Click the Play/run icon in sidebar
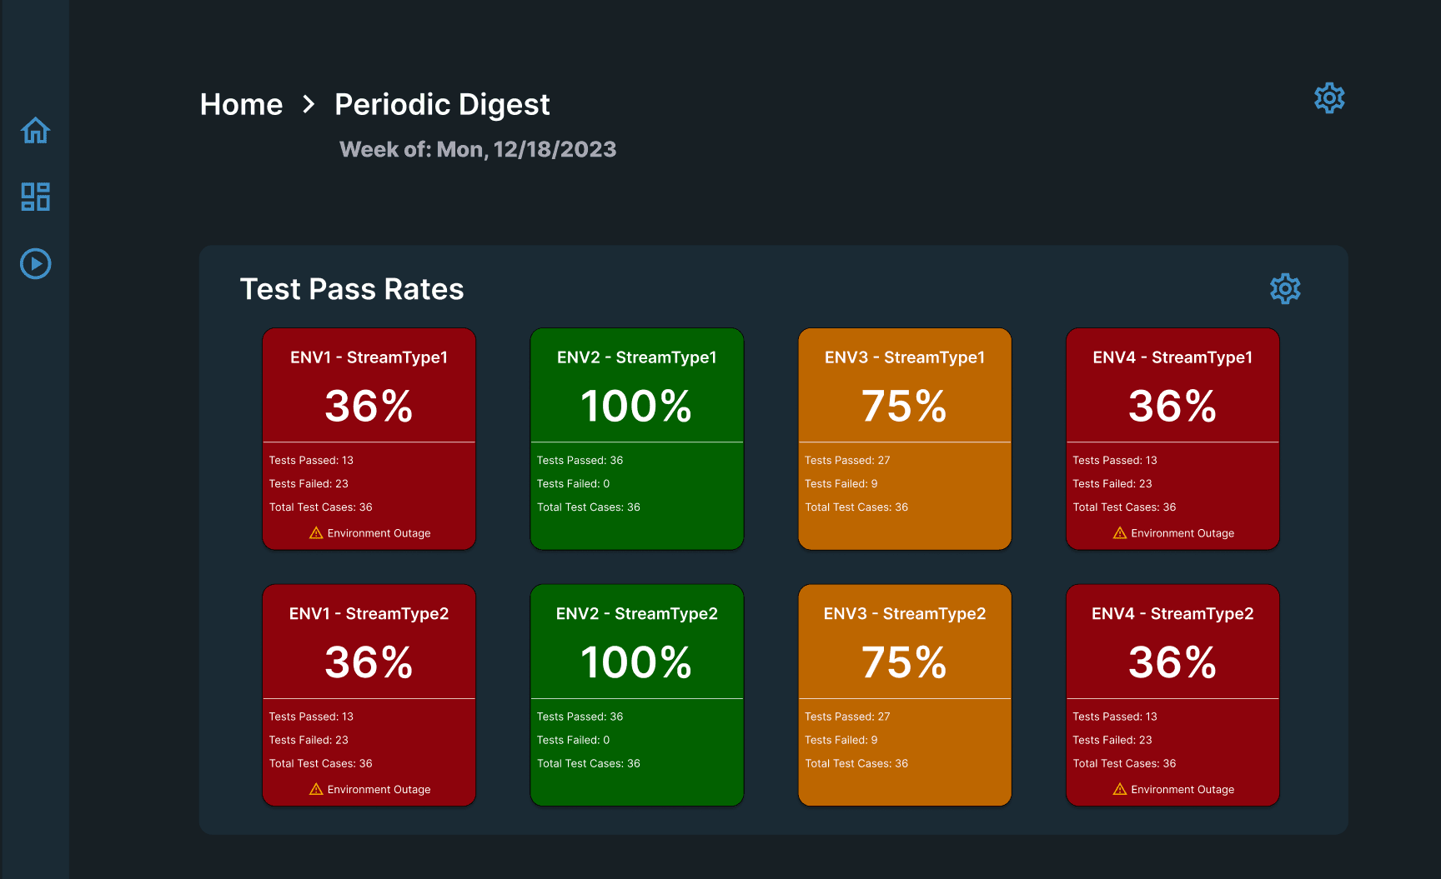Image resolution: width=1441 pixels, height=879 pixels. 35,264
